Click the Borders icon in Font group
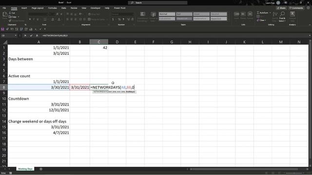This screenshot has height=175, width=312. tap(45, 19)
